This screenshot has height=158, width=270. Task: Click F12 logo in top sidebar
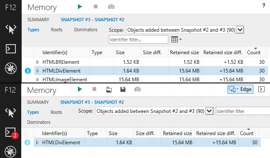11,8
